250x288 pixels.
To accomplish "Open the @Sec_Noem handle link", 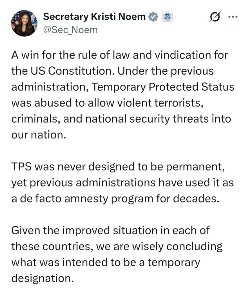I will tap(70, 30).
